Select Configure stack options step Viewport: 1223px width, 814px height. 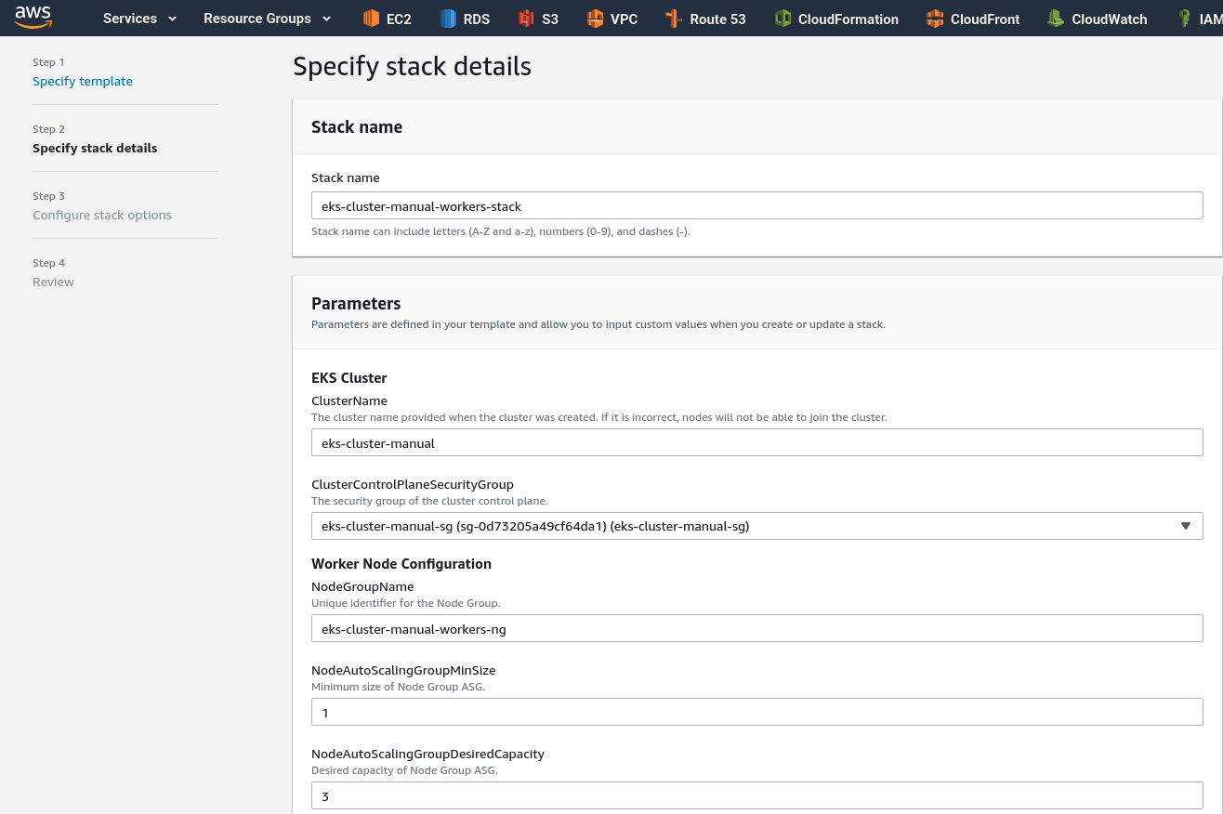[x=102, y=215]
